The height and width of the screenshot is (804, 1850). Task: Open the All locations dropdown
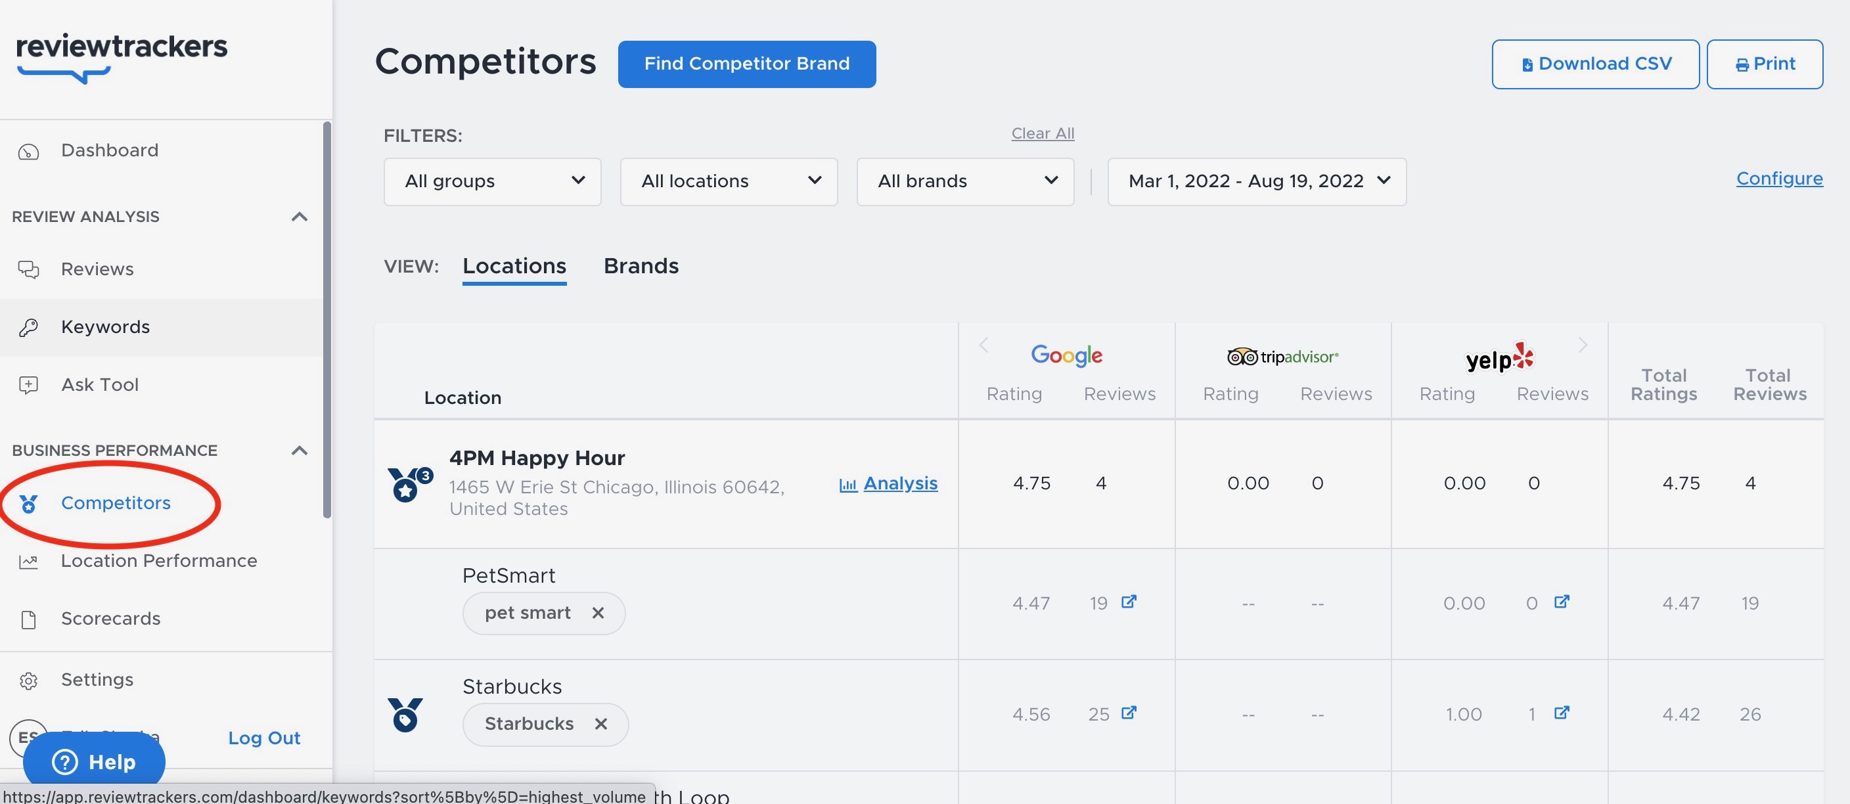pos(729,181)
